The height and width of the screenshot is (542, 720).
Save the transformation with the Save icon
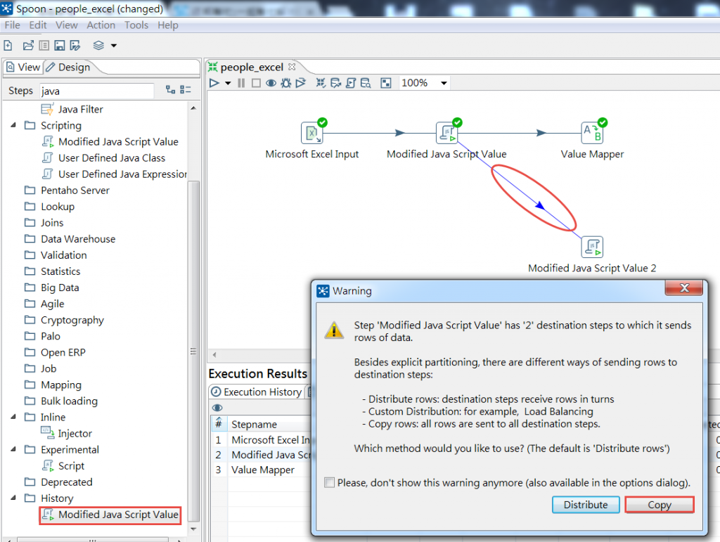pos(59,45)
